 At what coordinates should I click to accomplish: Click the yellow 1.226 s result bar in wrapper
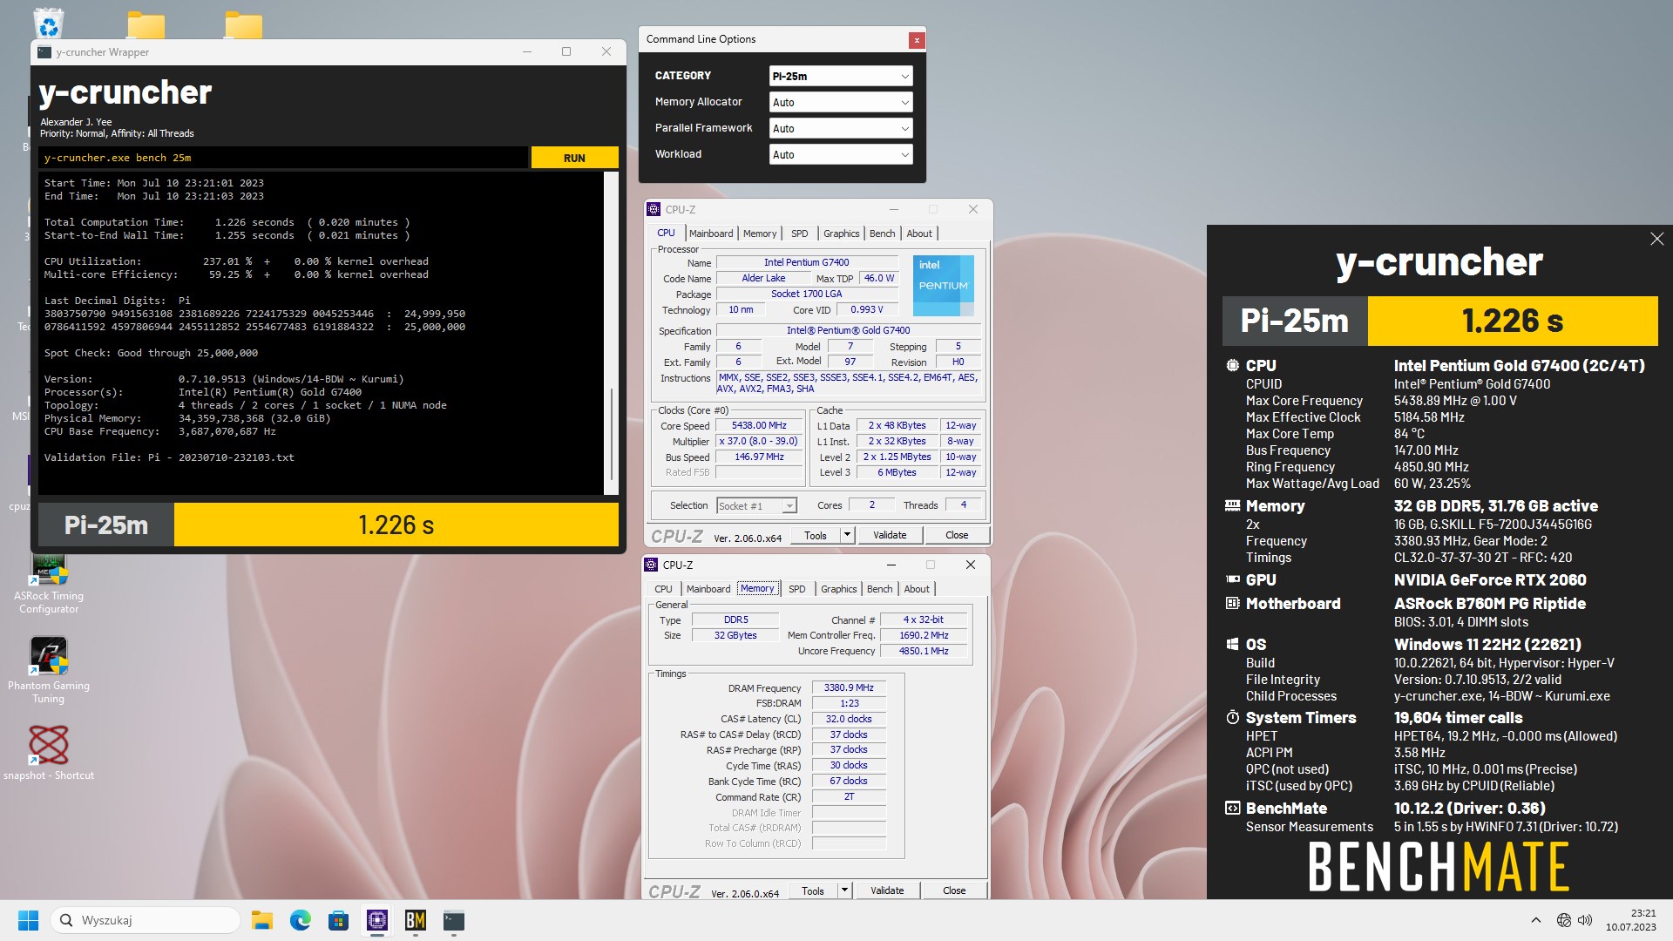[x=396, y=525]
